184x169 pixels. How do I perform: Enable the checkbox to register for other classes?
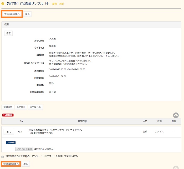3,156
